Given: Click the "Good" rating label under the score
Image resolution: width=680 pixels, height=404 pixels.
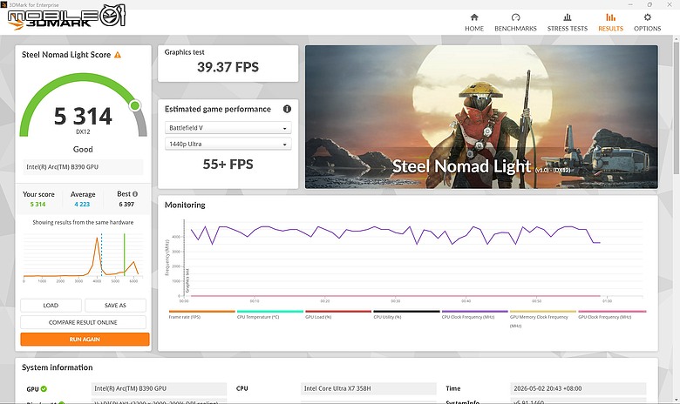Looking at the screenshot, I should point(83,150).
